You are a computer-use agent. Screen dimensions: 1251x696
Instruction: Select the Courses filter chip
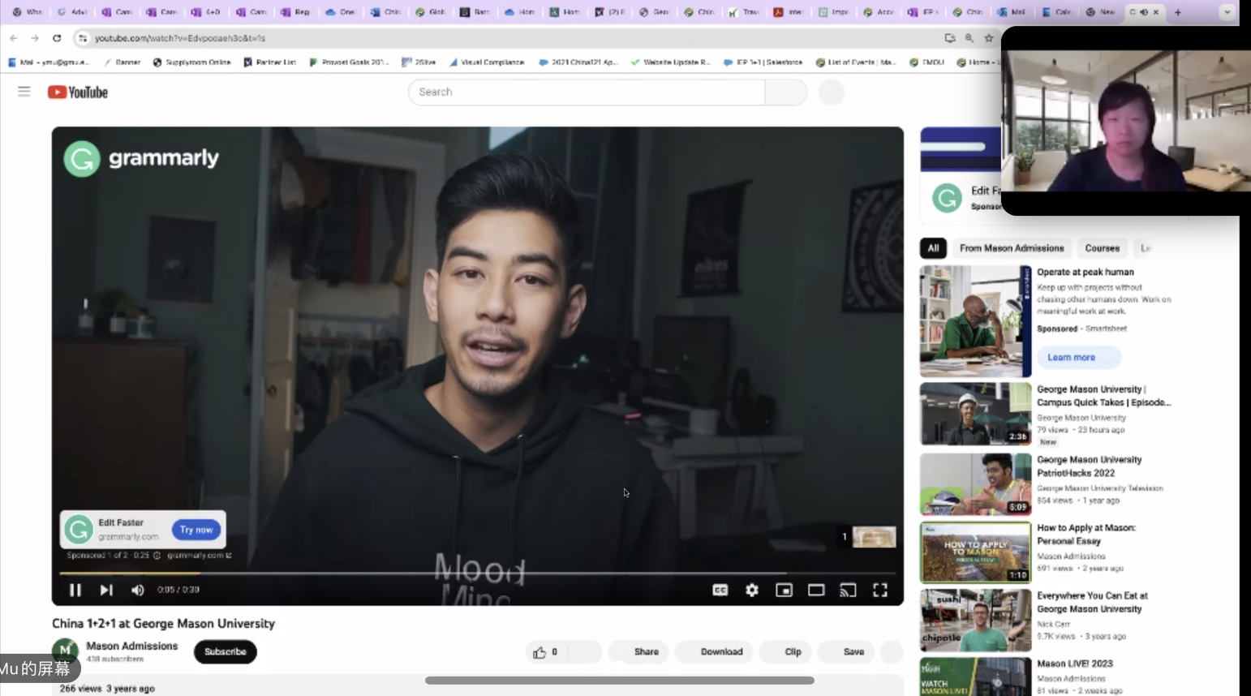pyautogui.click(x=1102, y=248)
